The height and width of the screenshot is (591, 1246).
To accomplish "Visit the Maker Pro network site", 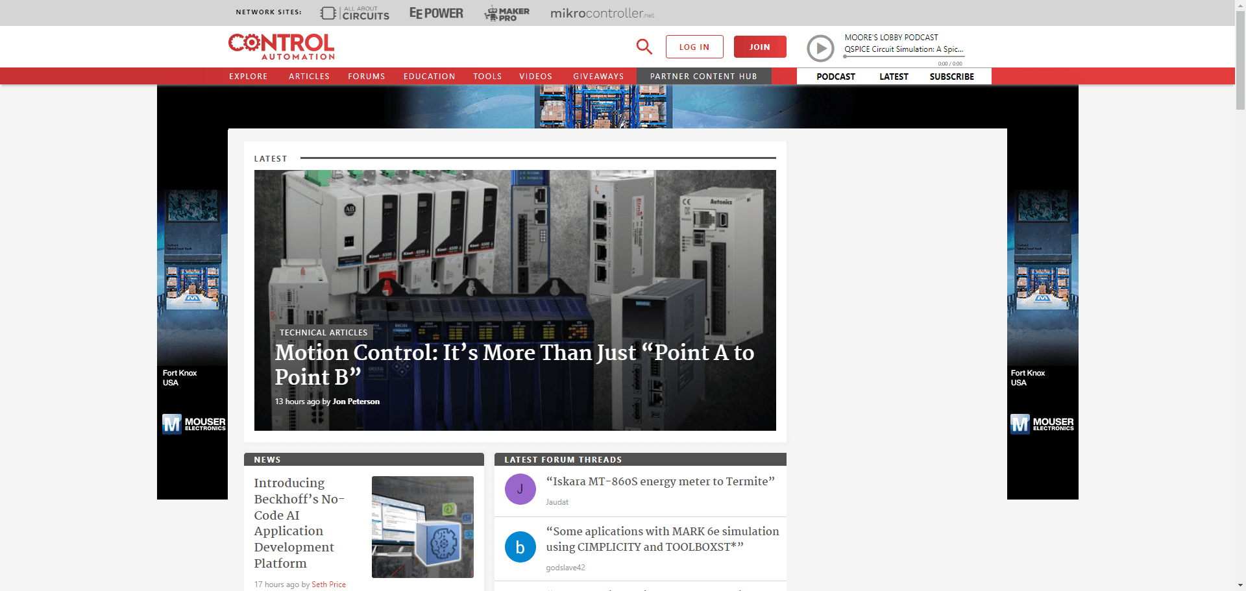I will pos(507,13).
